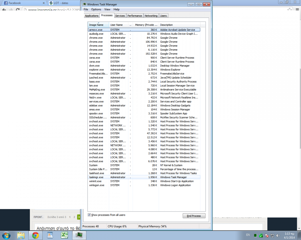Open the Options menu

coord(96,9)
